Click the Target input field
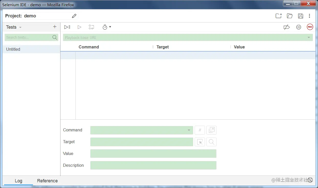Viewport: 318px width, 188px height. [x=142, y=142]
